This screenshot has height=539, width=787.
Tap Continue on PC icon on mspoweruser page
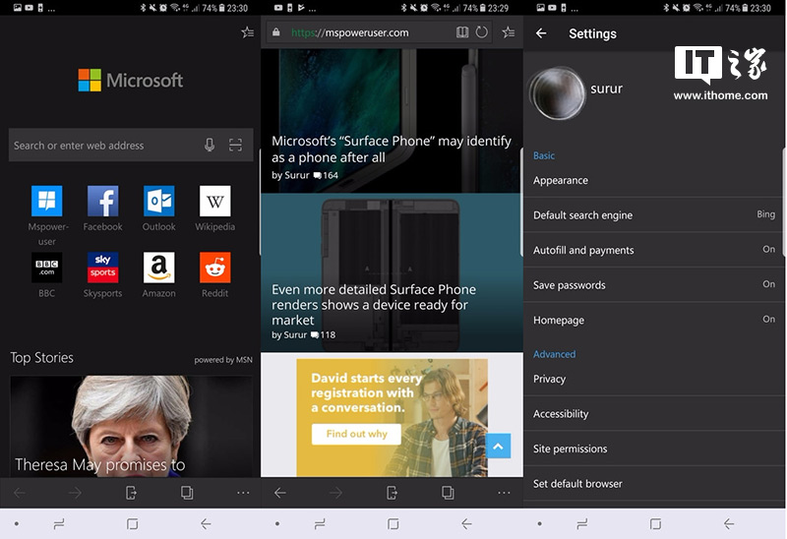click(x=392, y=493)
